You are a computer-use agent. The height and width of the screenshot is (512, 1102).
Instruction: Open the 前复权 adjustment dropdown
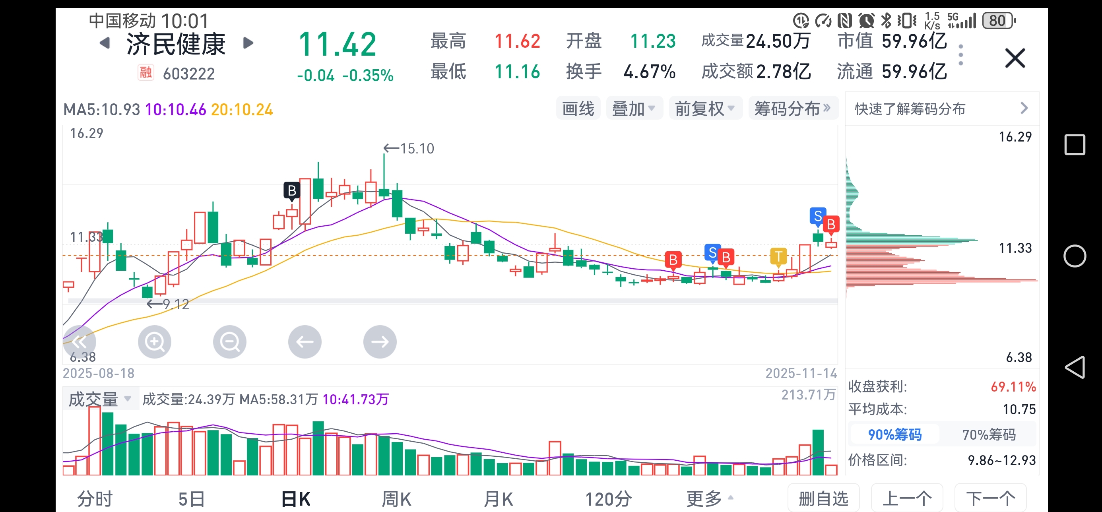704,109
